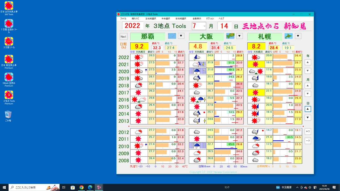Open the オプション menu

point(210,19)
